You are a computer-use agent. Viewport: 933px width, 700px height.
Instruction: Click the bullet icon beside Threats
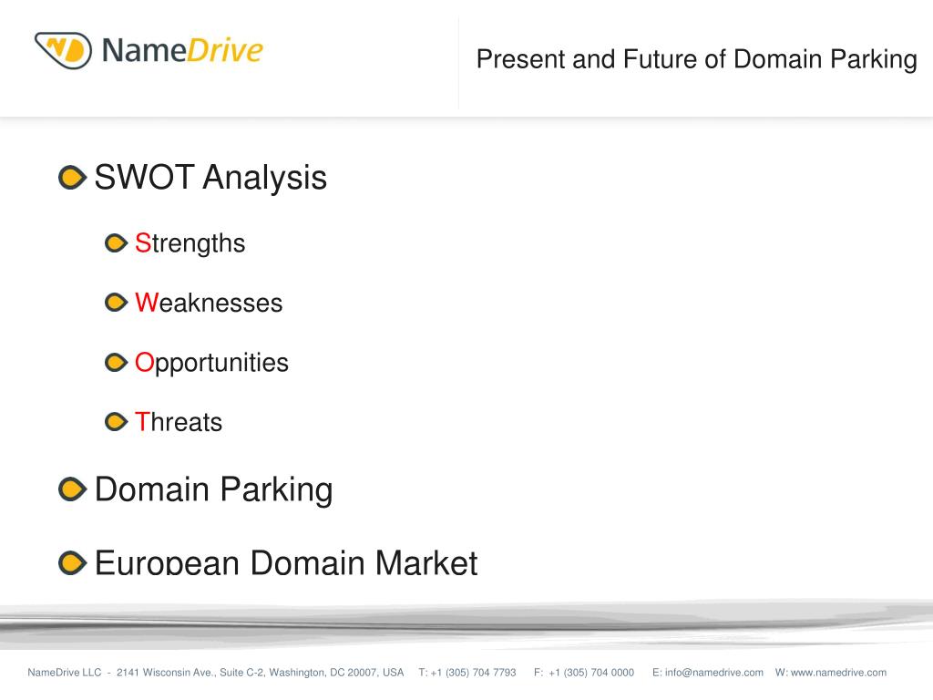point(116,421)
